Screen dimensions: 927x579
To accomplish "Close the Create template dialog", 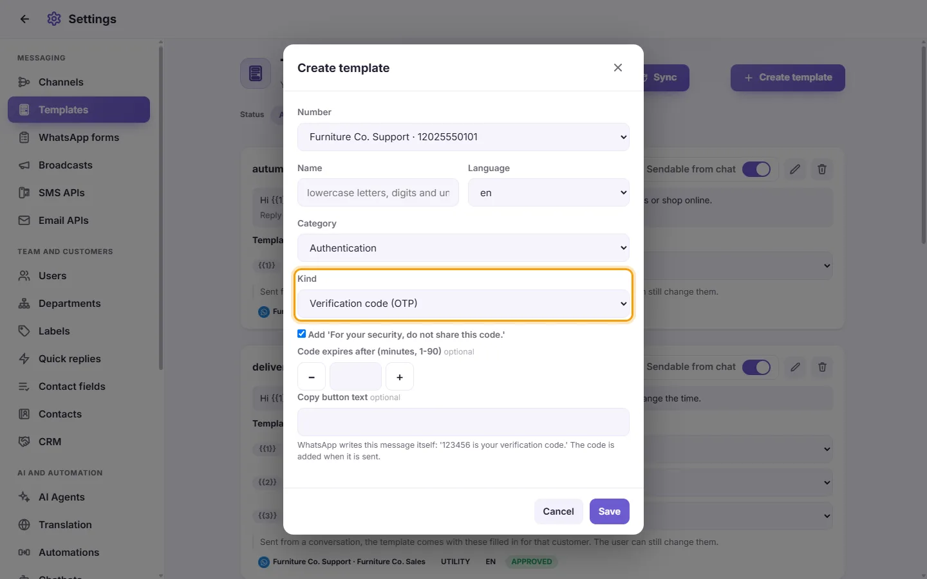I will coord(618,68).
